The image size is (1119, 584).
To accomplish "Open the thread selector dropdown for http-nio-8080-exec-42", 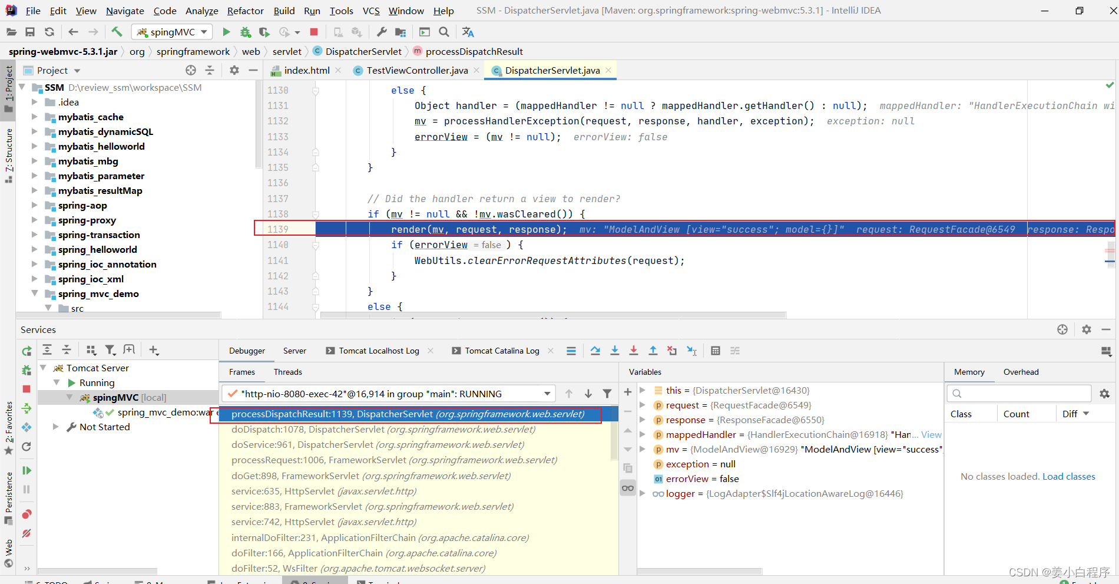I will (x=547, y=394).
